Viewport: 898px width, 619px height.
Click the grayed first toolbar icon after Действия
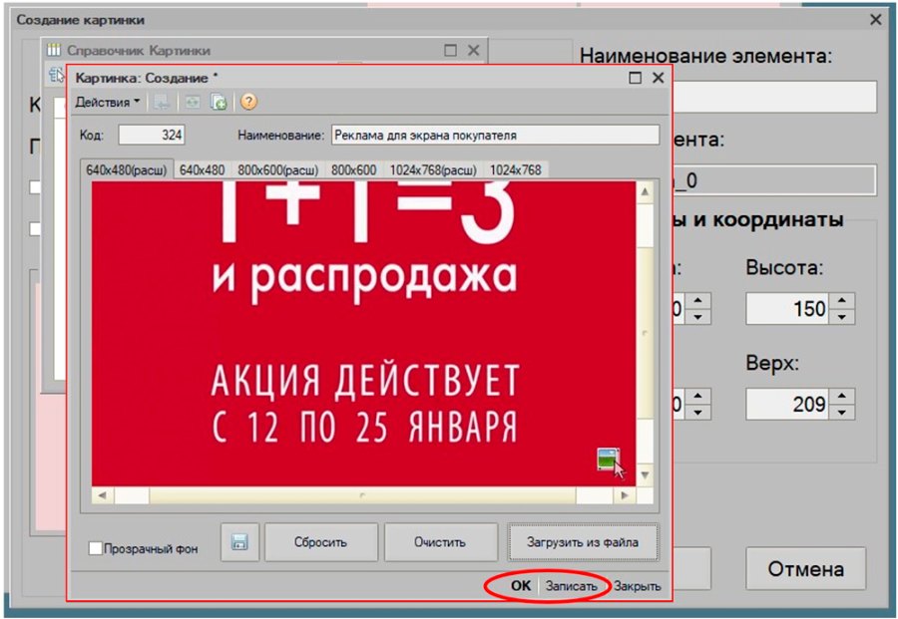pyautogui.click(x=162, y=102)
